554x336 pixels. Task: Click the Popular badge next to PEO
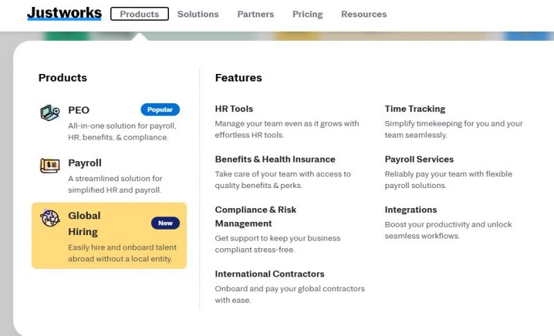click(160, 110)
